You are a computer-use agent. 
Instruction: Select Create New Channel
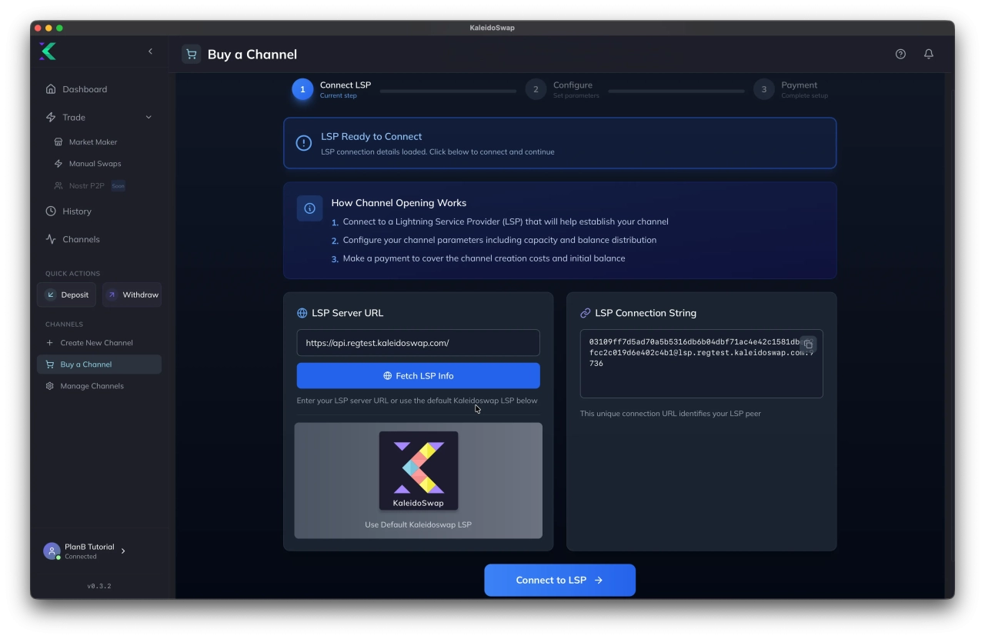[x=96, y=343]
